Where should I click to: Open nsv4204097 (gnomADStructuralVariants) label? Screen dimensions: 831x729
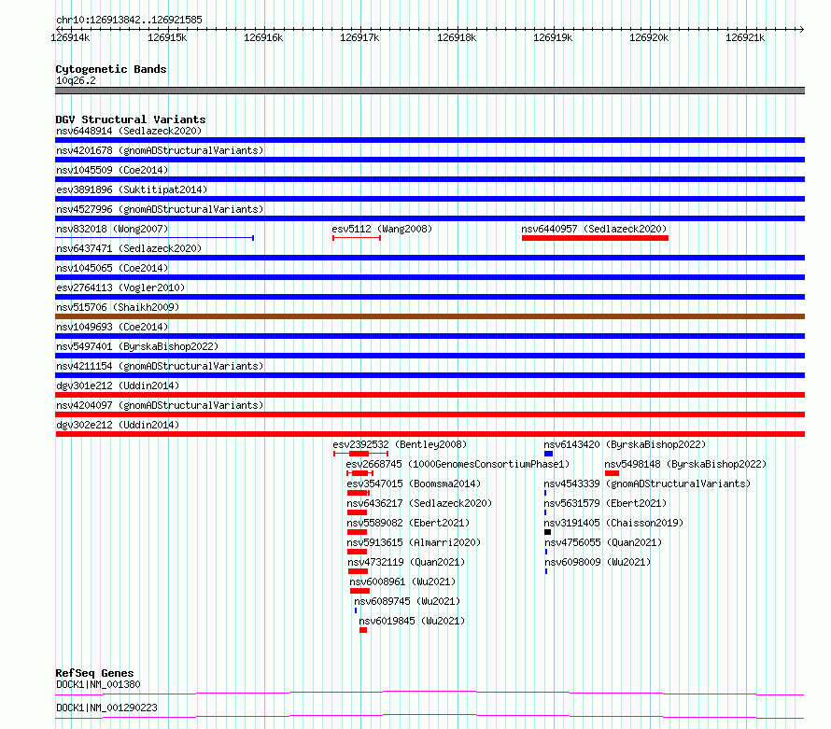coord(160,405)
